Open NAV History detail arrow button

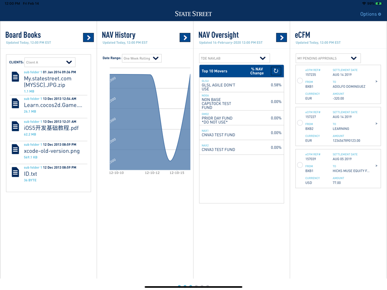pos(185,38)
